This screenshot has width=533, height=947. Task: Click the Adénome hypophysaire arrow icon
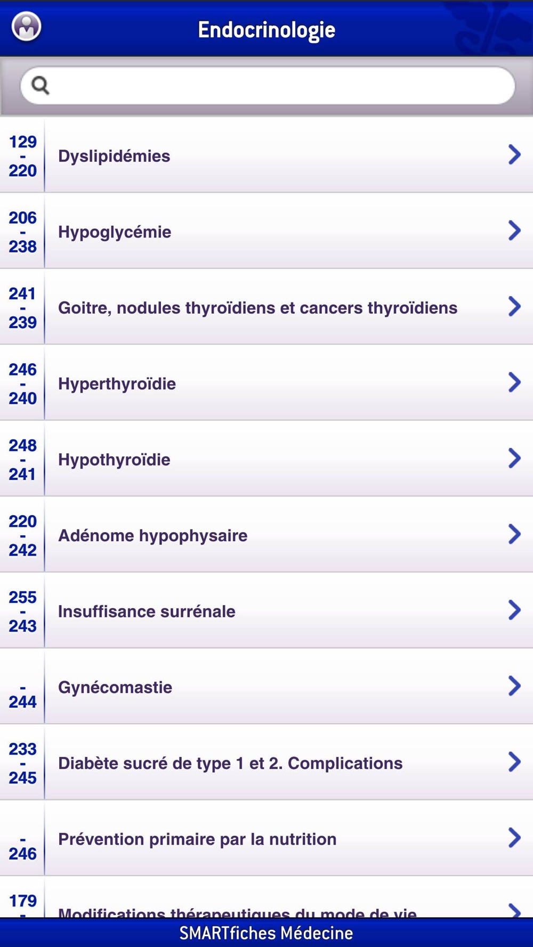(514, 534)
